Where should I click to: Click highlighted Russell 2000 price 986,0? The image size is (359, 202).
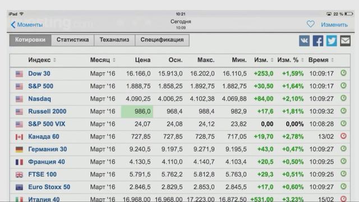tap(137, 112)
